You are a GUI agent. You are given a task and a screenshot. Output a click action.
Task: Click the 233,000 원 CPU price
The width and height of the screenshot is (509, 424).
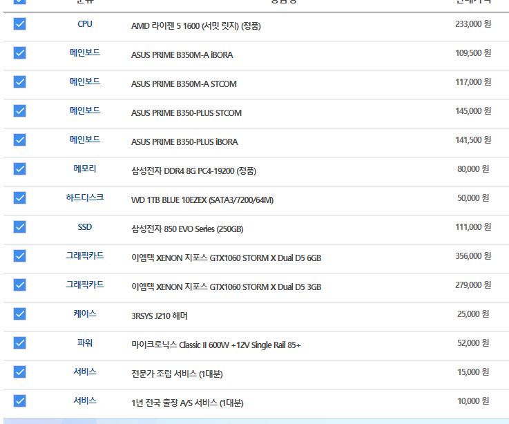473,24
